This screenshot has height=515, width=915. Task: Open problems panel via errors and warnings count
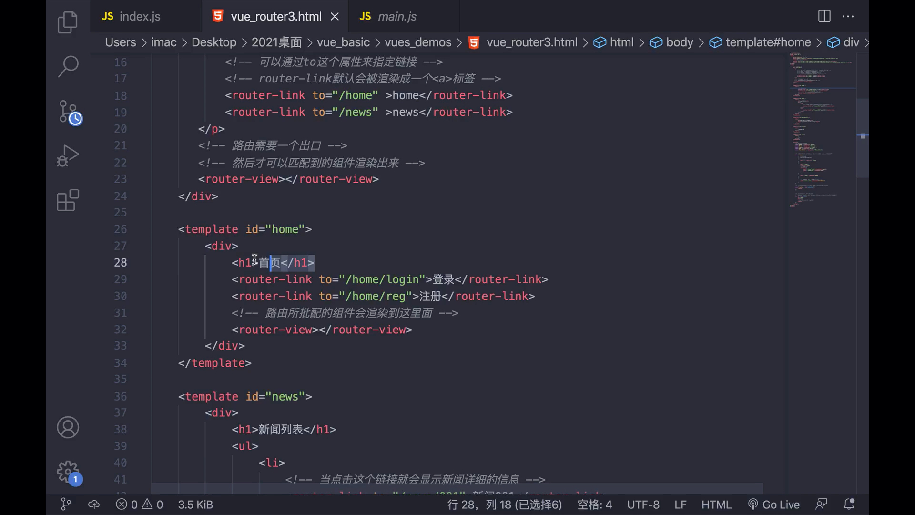[x=139, y=505]
